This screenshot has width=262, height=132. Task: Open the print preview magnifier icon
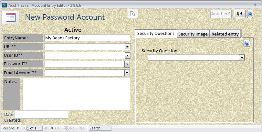point(133,14)
